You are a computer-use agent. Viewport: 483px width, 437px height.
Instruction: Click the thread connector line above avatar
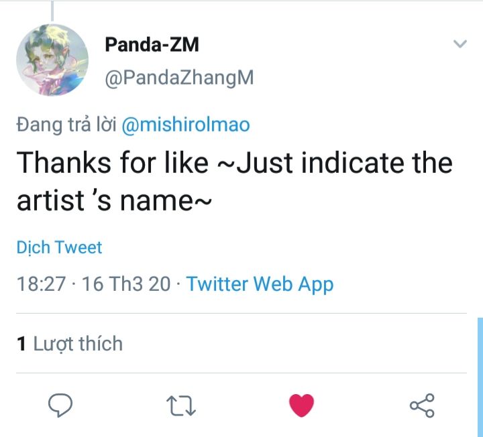pyautogui.click(x=52, y=8)
